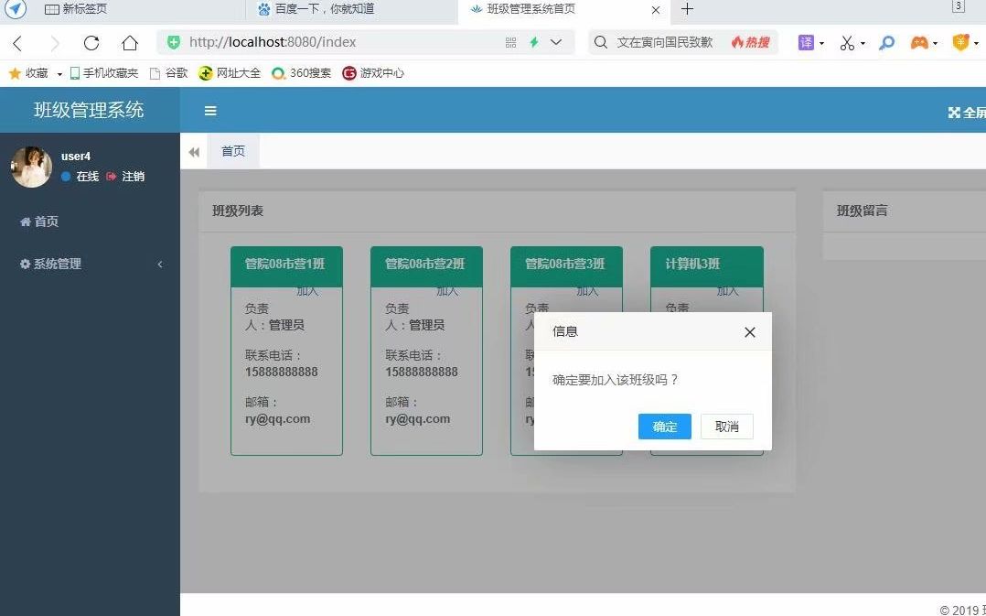This screenshot has width=986, height=616.
Task: Toggle the sidebar with the hamburger button
Action: point(210,111)
